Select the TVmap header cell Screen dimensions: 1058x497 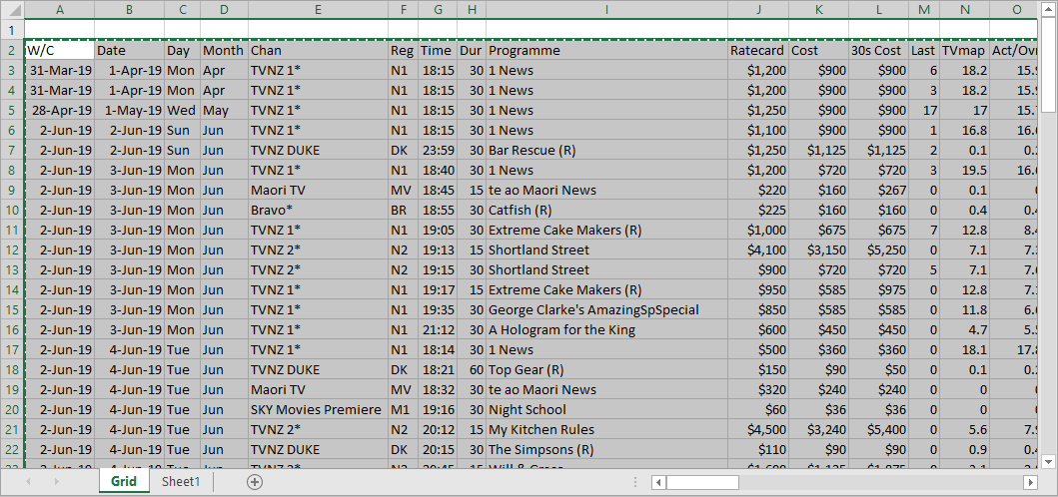click(x=965, y=50)
